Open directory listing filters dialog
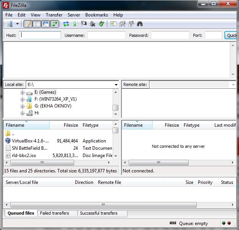Screen dimensions: 239x230 [113, 24]
